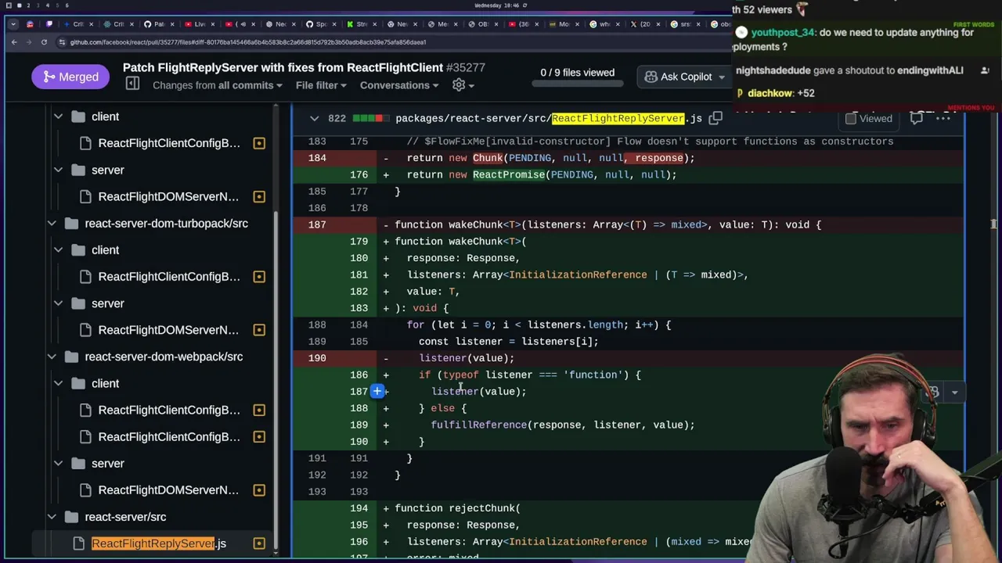1002x563 pixels.
Task: Collapse server folder under webpack/src
Action: click(x=58, y=464)
